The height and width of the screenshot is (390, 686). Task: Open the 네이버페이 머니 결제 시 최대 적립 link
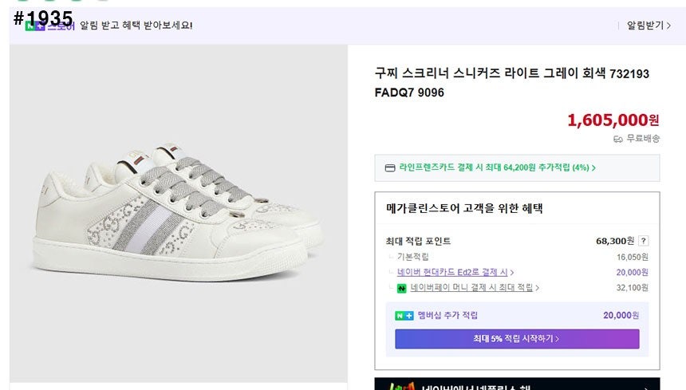pos(471,288)
